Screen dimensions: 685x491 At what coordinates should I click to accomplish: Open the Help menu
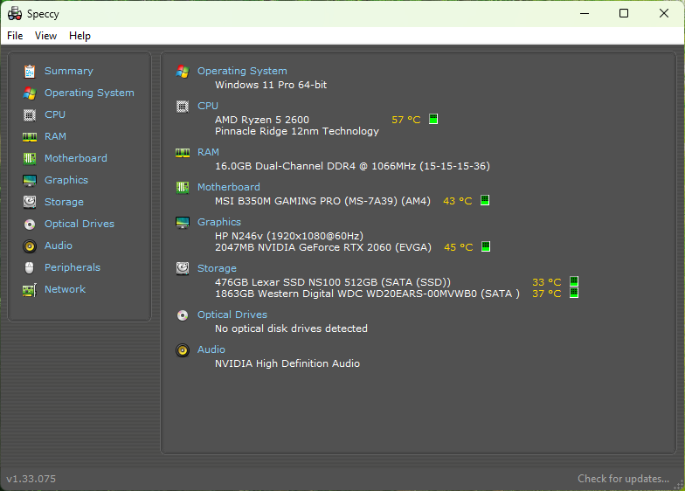80,36
